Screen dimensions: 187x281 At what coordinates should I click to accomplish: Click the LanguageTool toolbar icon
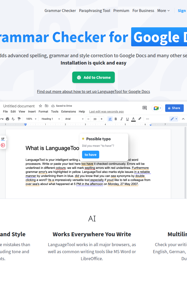[x=110, y=119]
